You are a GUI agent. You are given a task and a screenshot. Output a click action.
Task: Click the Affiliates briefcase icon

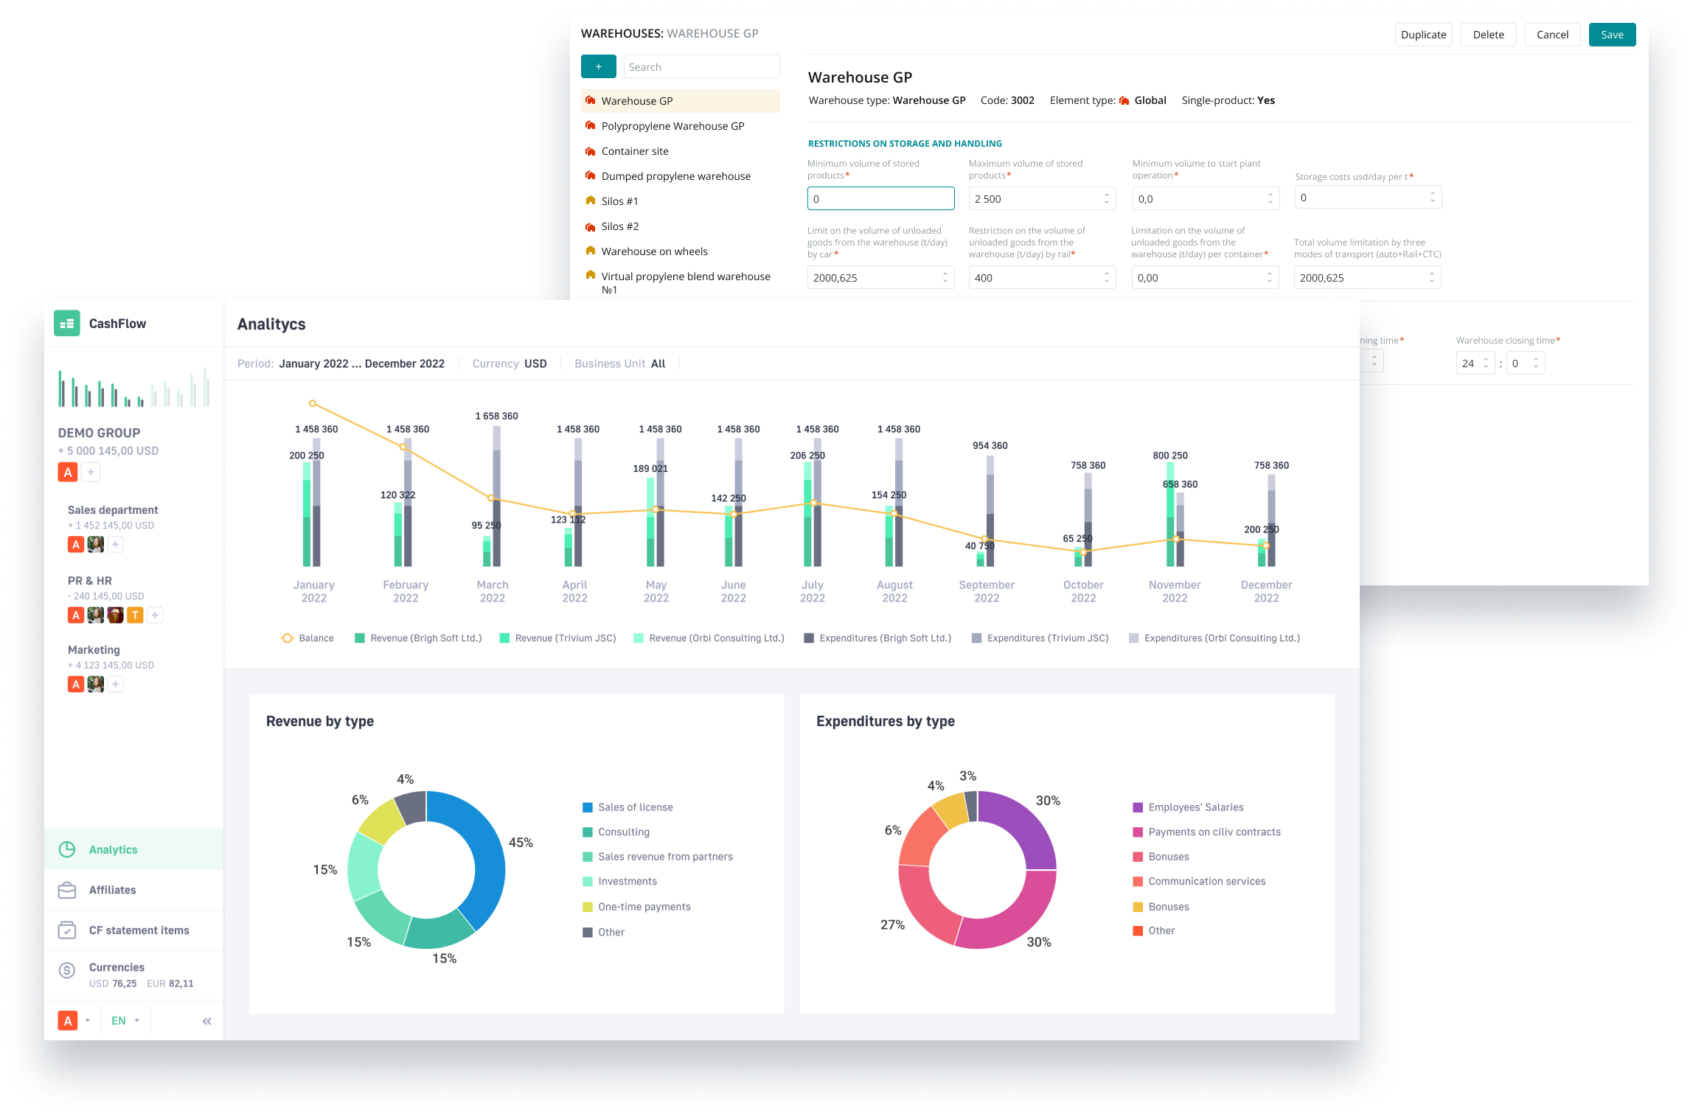click(x=67, y=890)
